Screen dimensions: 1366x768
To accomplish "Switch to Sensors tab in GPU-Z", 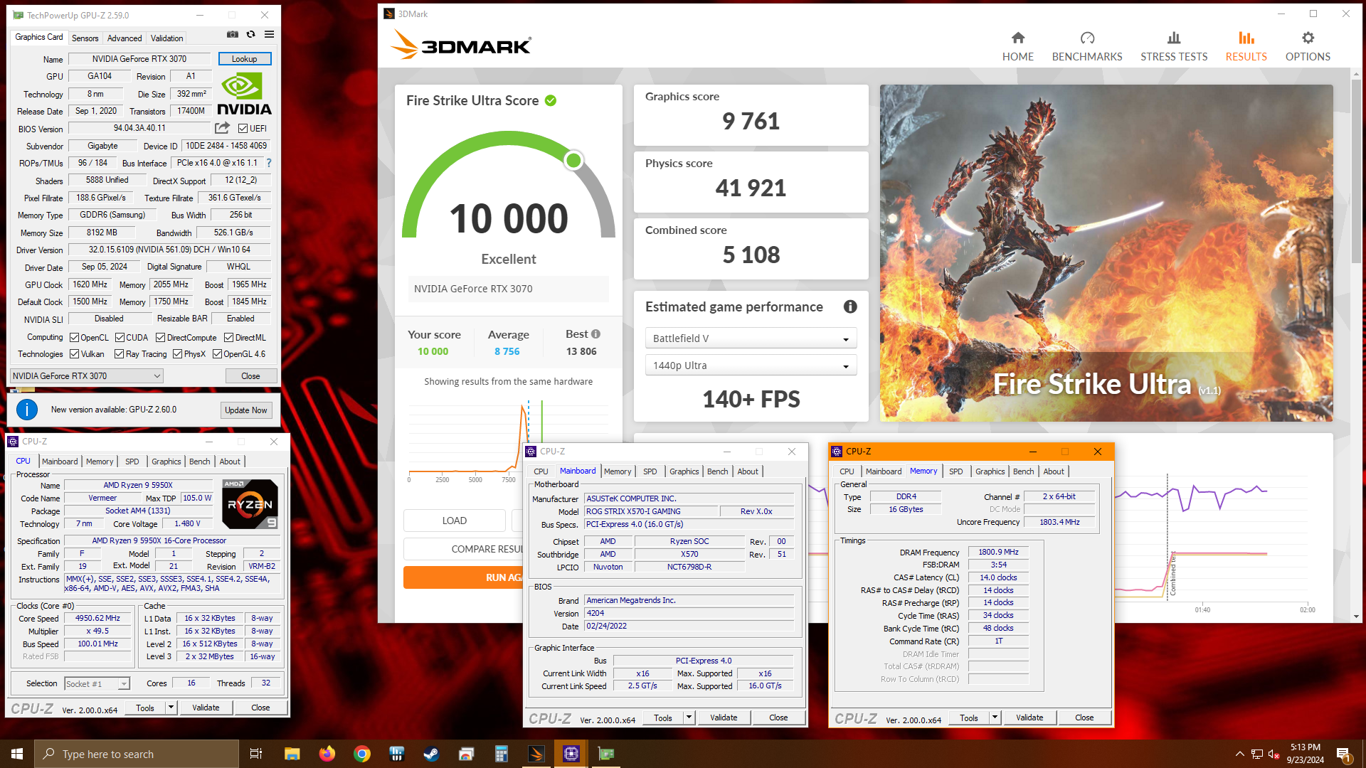I will [x=85, y=38].
